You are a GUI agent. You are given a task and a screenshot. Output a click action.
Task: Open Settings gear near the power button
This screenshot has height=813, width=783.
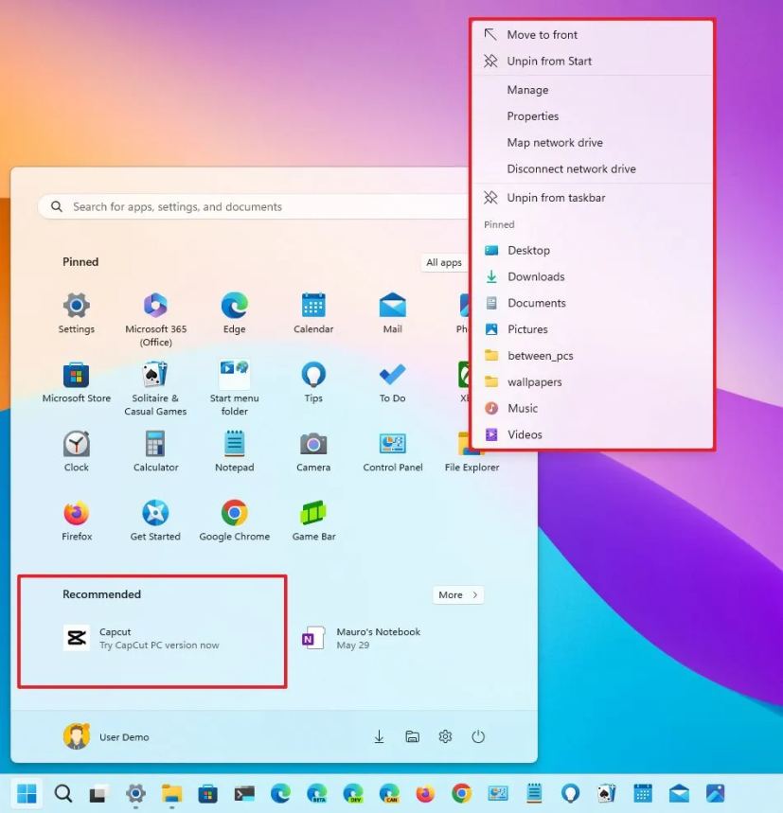tap(445, 736)
